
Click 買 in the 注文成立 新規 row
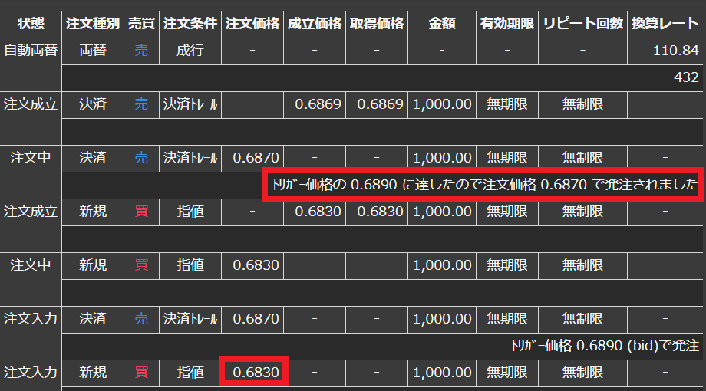click(141, 211)
